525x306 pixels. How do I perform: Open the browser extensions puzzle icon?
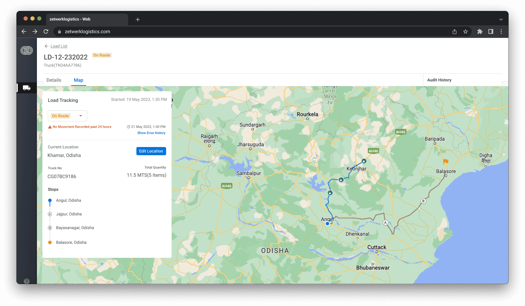coord(480,31)
